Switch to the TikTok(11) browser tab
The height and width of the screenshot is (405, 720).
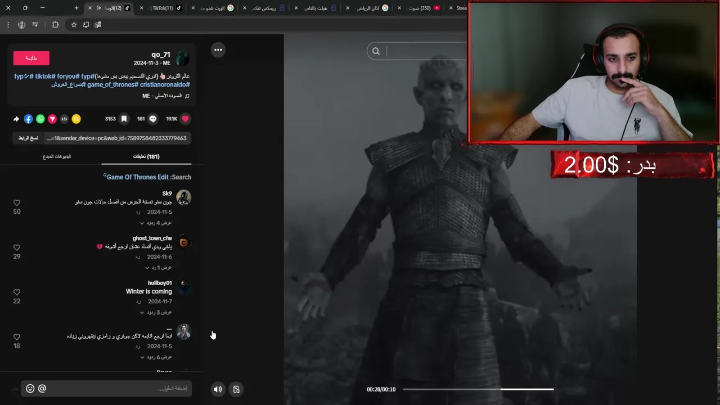163,8
